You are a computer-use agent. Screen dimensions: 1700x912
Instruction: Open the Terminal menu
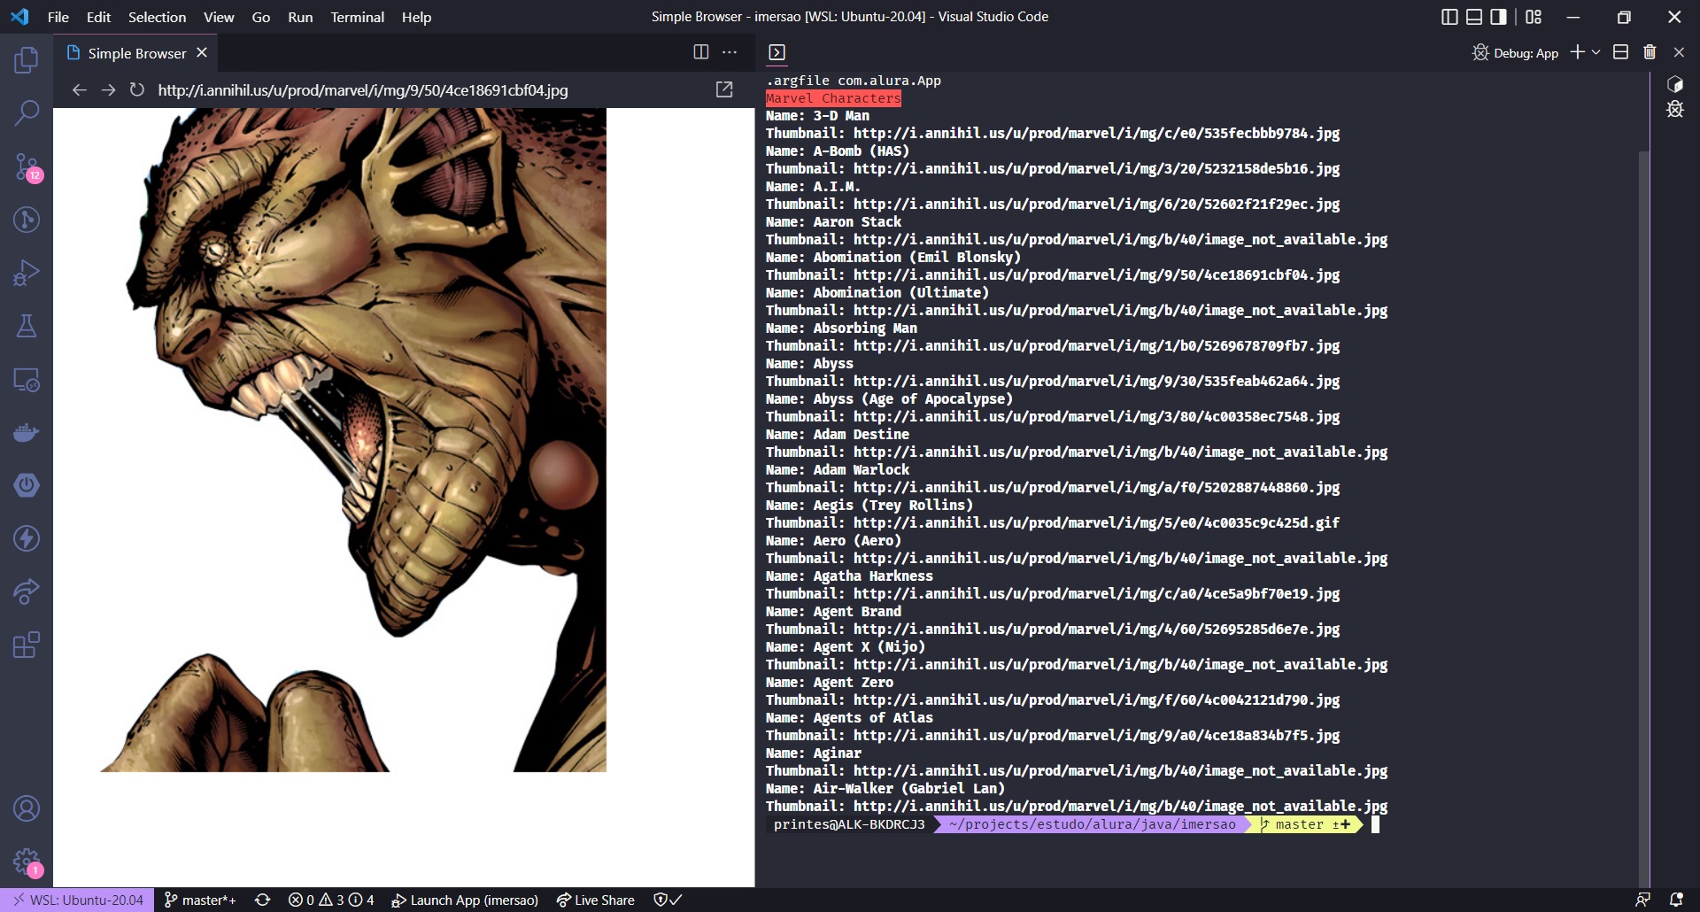tap(357, 17)
